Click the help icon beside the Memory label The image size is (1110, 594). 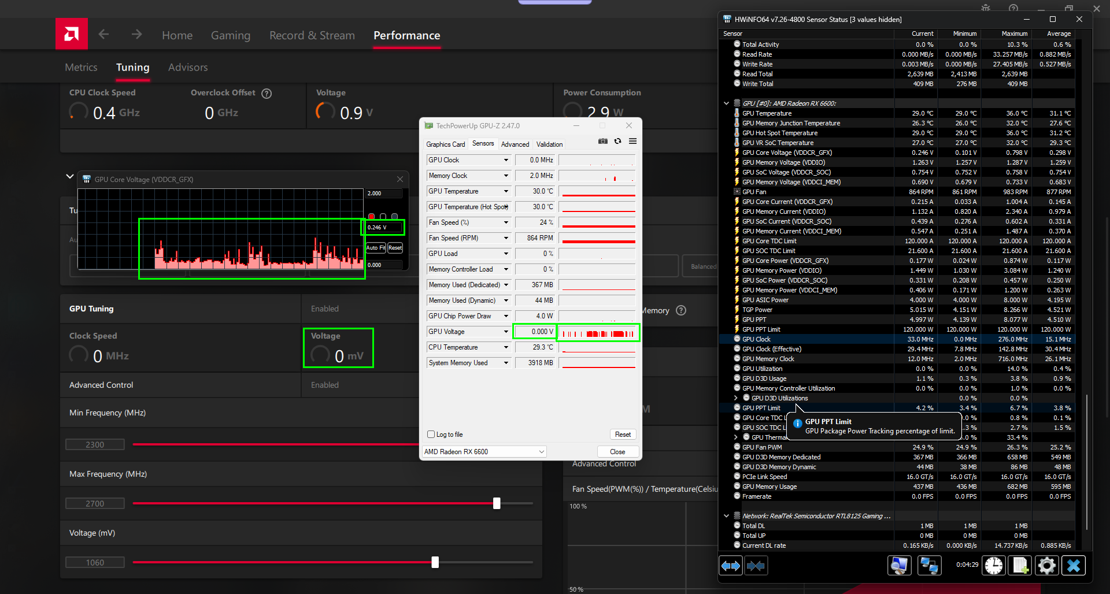click(681, 310)
